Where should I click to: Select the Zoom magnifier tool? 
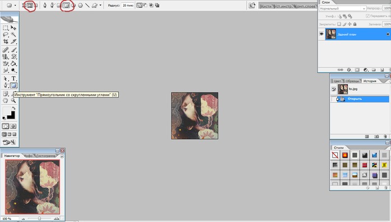coord(13,100)
